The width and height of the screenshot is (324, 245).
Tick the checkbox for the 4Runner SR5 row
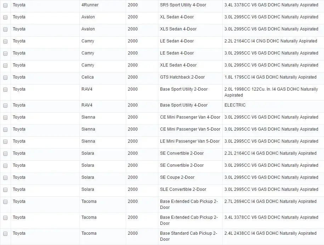(5, 5)
